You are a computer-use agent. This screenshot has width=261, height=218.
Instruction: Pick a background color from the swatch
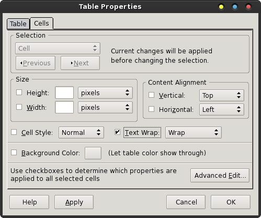(93, 153)
